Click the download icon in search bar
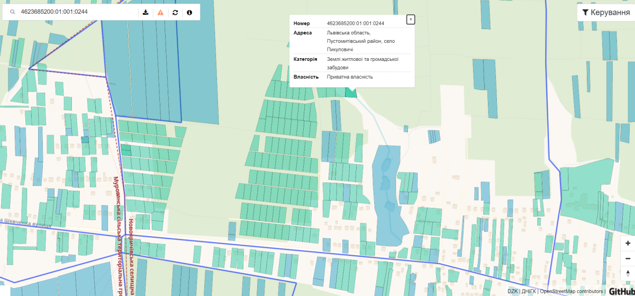The image size is (635, 296). click(x=146, y=12)
